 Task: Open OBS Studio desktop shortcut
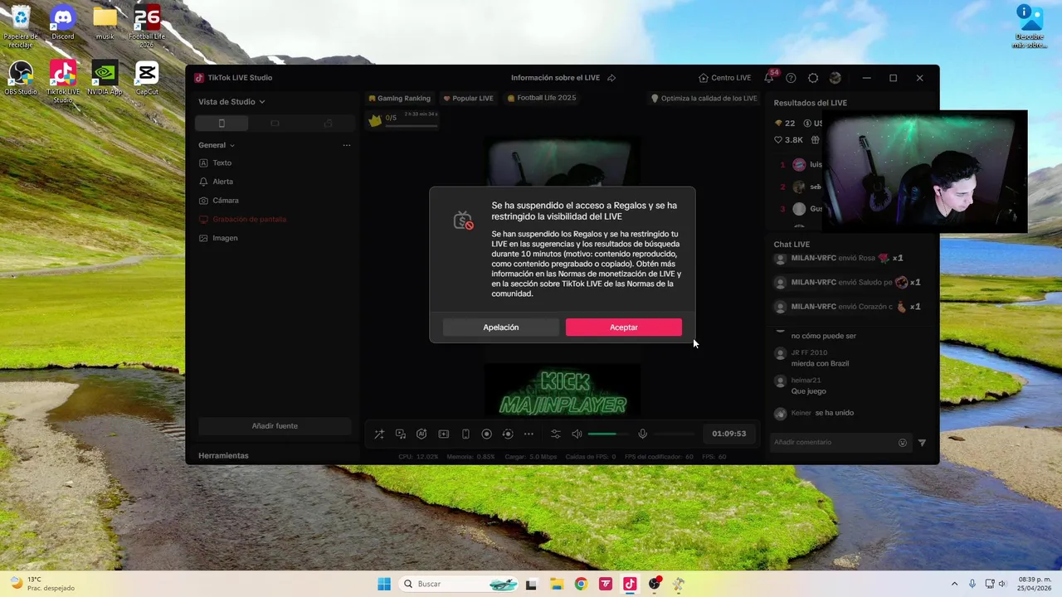[x=20, y=78]
